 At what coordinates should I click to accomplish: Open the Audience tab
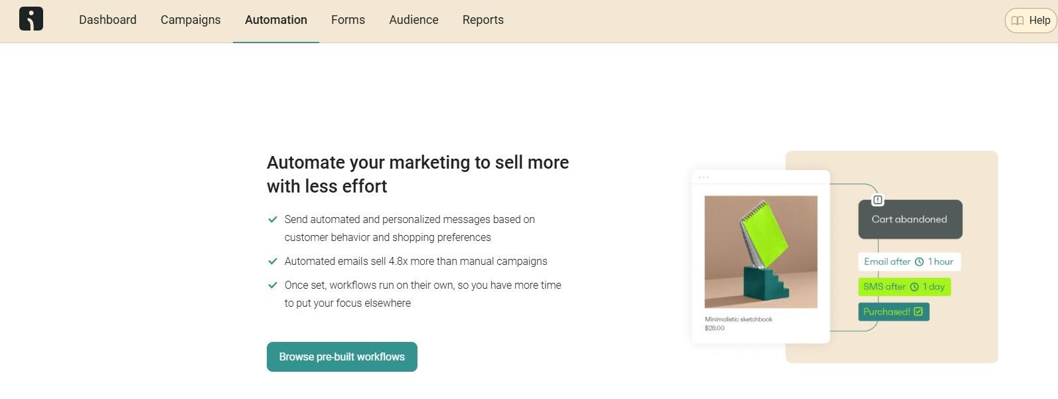[414, 20]
